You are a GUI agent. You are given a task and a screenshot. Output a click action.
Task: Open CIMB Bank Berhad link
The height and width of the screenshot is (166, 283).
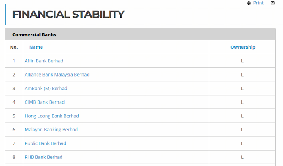45,102
